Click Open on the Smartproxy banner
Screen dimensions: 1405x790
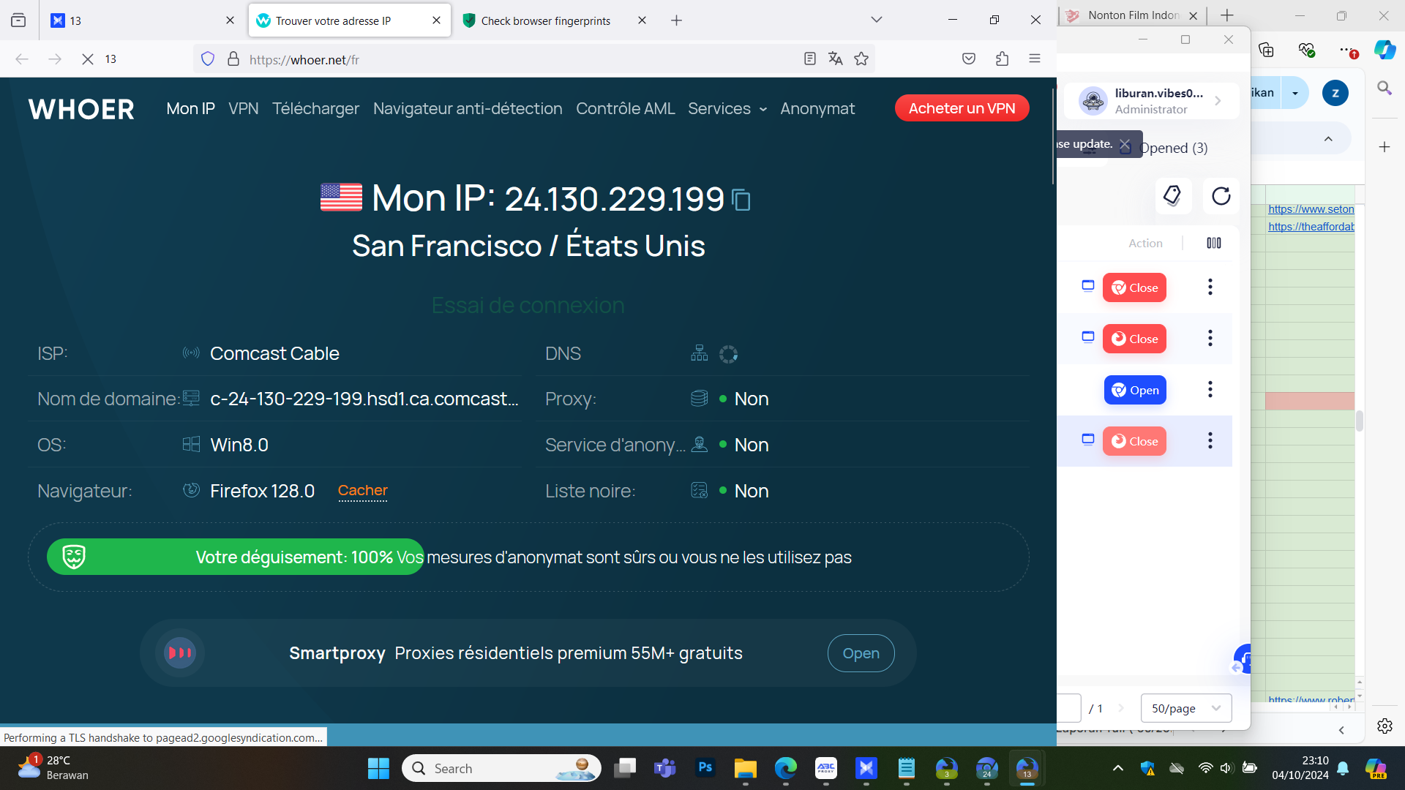pyautogui.click(x=861, y=653)
